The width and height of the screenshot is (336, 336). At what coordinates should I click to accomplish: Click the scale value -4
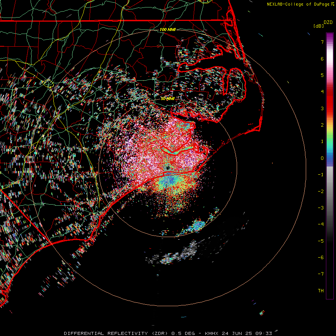tap(321, 224)
